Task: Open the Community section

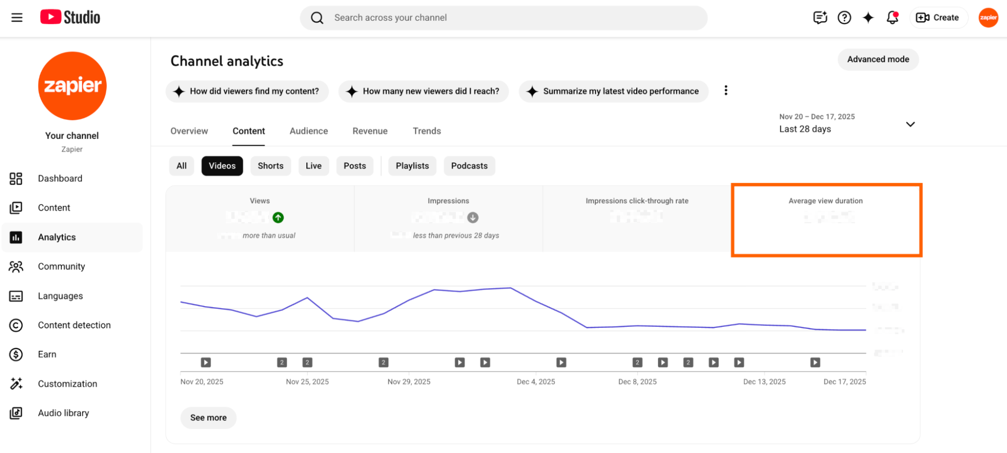Action: [x=61, y=266]
